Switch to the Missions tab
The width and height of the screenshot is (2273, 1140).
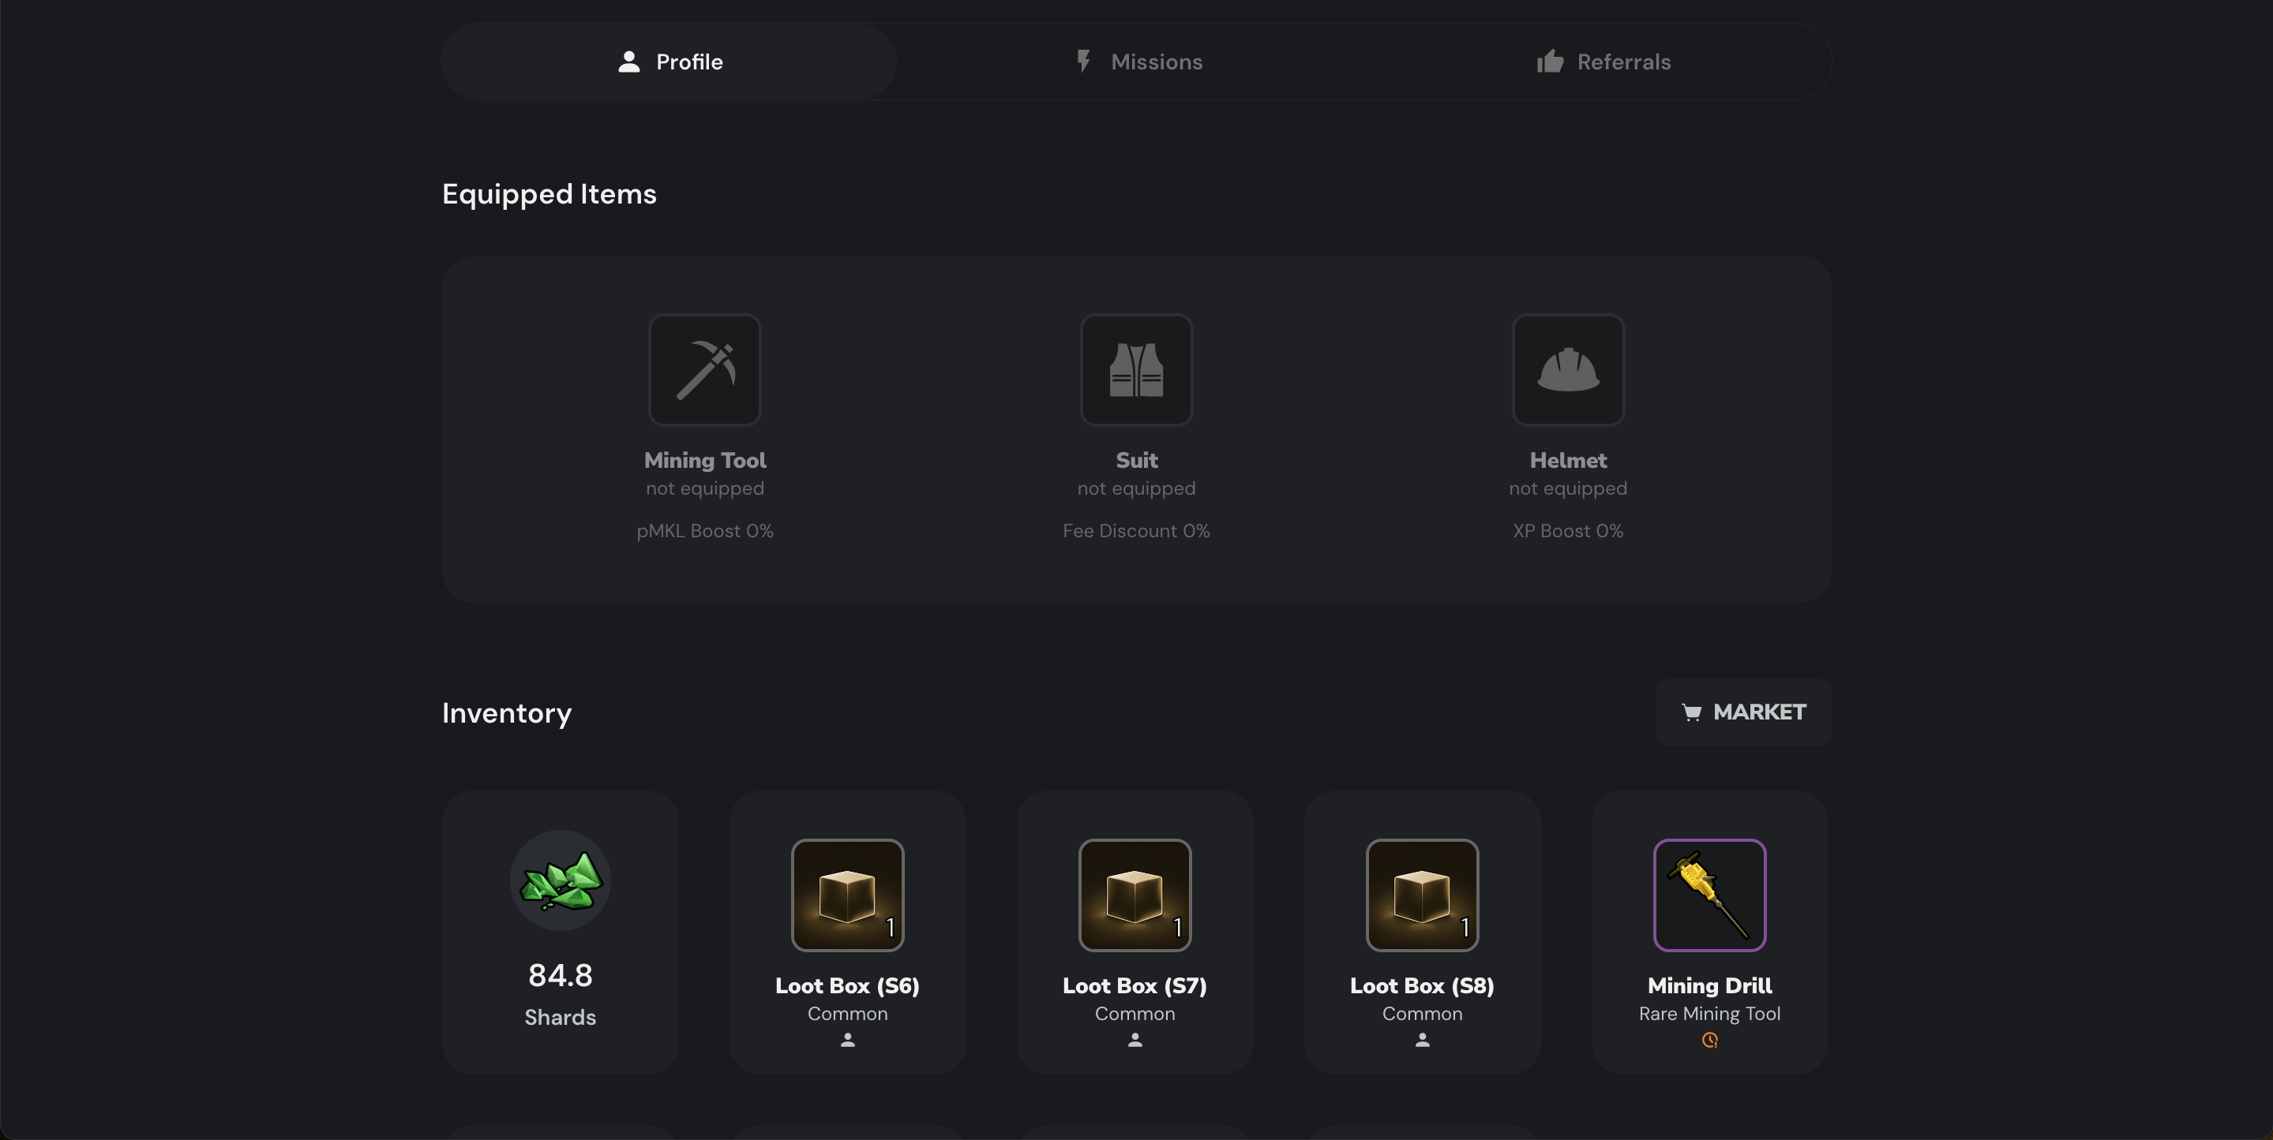(x=1137, y=62)
